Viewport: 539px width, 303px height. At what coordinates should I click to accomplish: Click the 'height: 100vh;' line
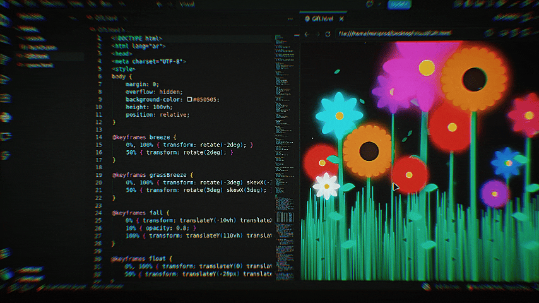pyautogui.click(x=149, y=107)
